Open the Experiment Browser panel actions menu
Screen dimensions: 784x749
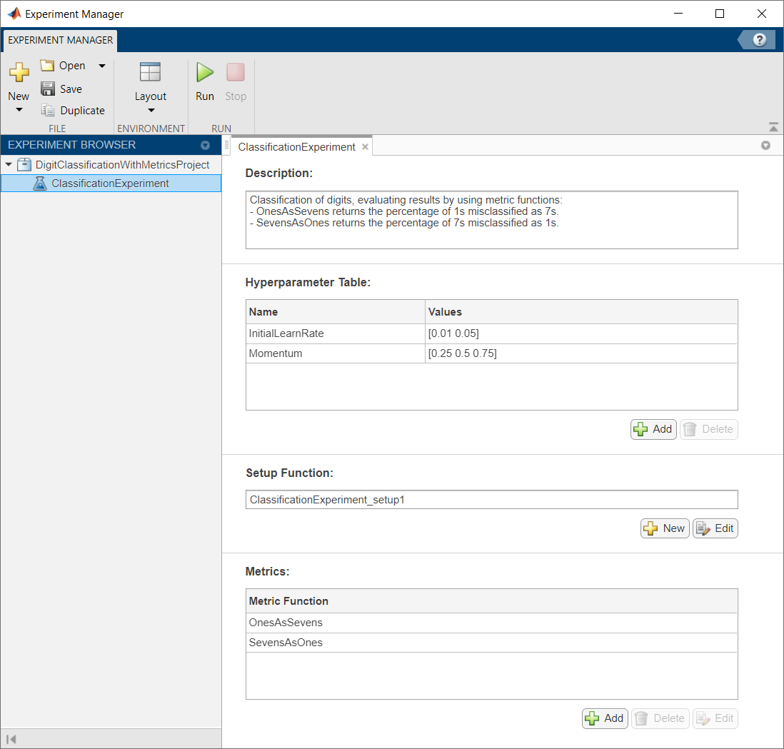click(205, 146)
